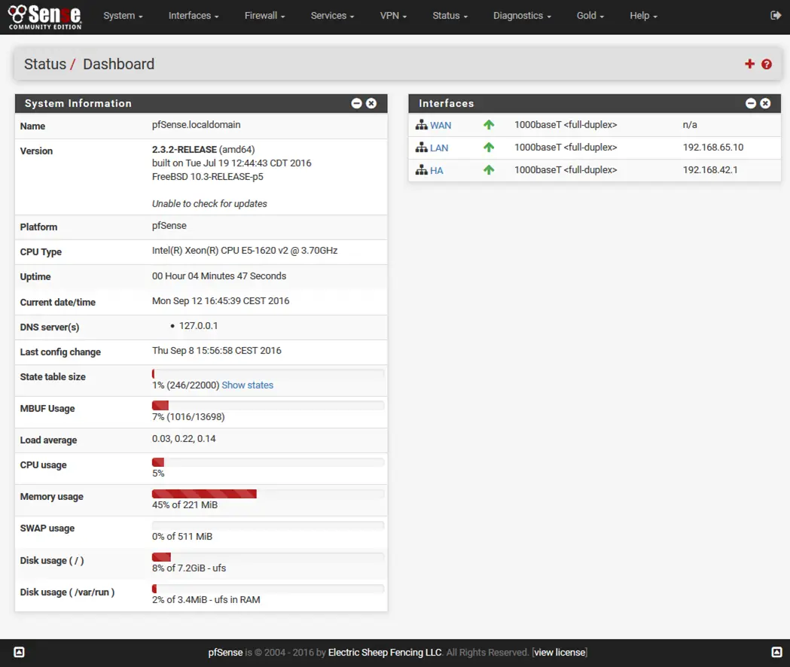Click load average values 0.03, 0.22, 0.14
The height and width of the screenshot is (667, 790).
tap(184, 438)
